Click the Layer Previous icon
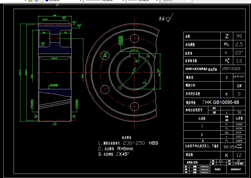Image resolution: width=251 pixels, height=178 pixels. (x=37, y=1)
